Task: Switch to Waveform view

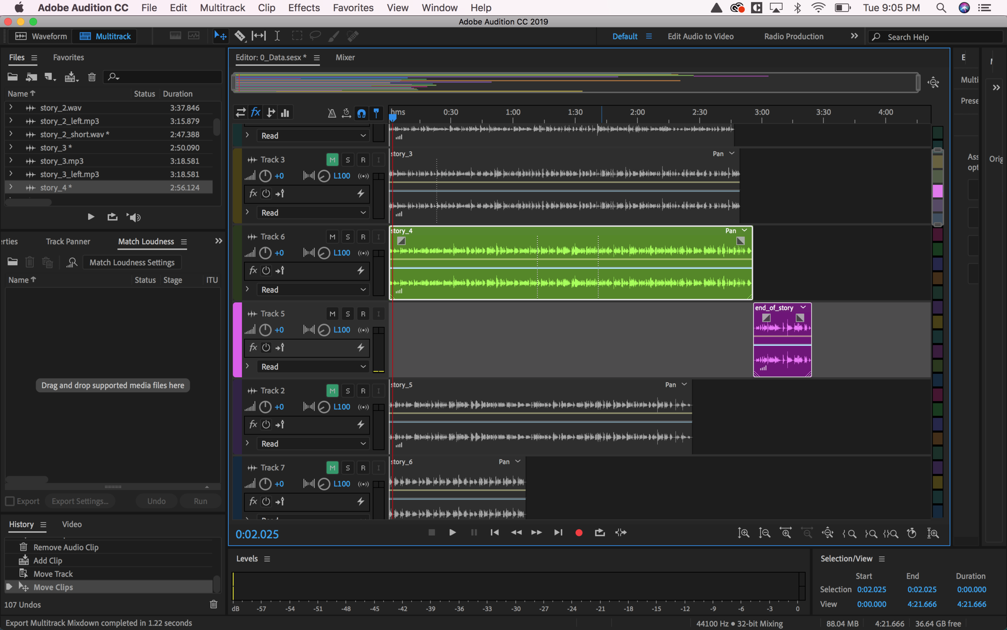Action: [40, 36]
